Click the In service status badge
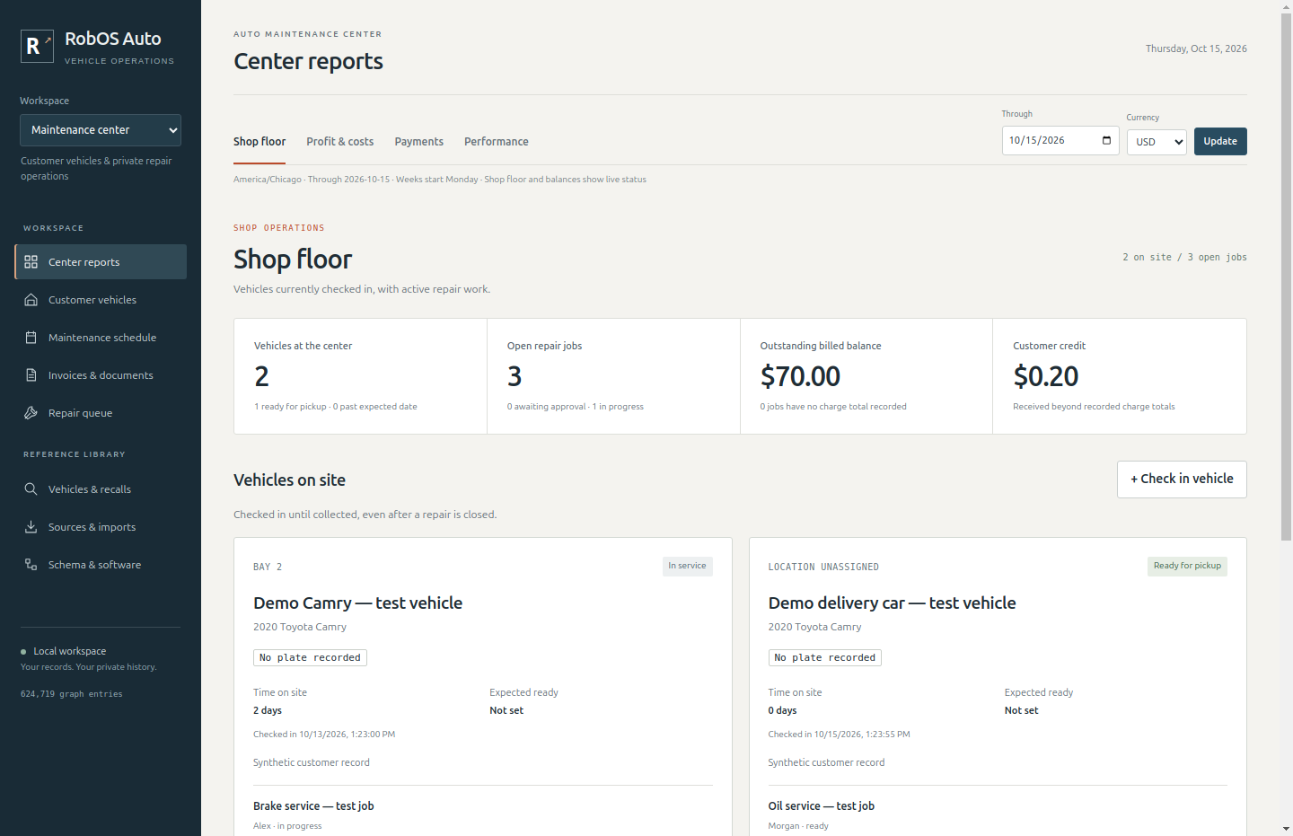This screenshot has height=836, width=1293. tap(687, 566)
